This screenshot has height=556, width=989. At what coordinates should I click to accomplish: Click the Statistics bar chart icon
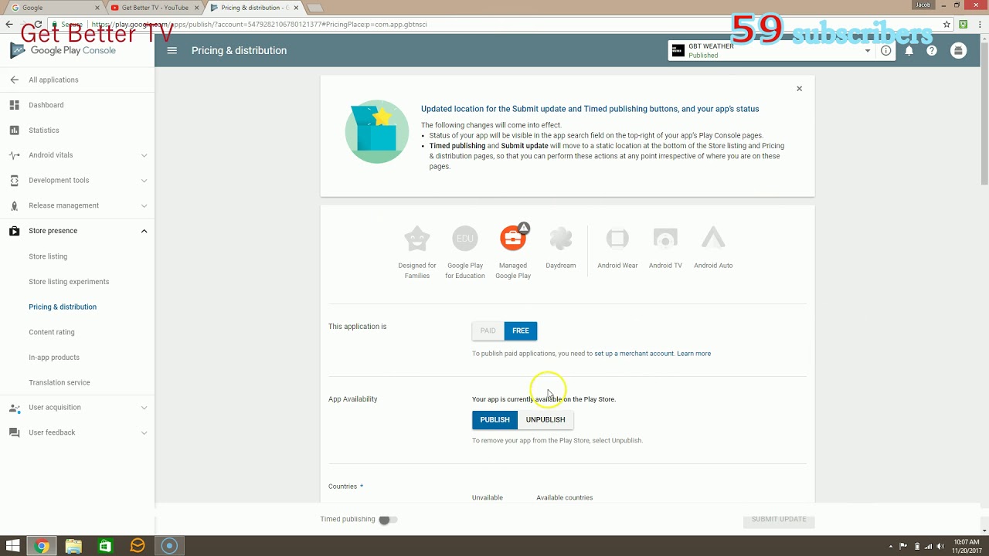point(14,131)
